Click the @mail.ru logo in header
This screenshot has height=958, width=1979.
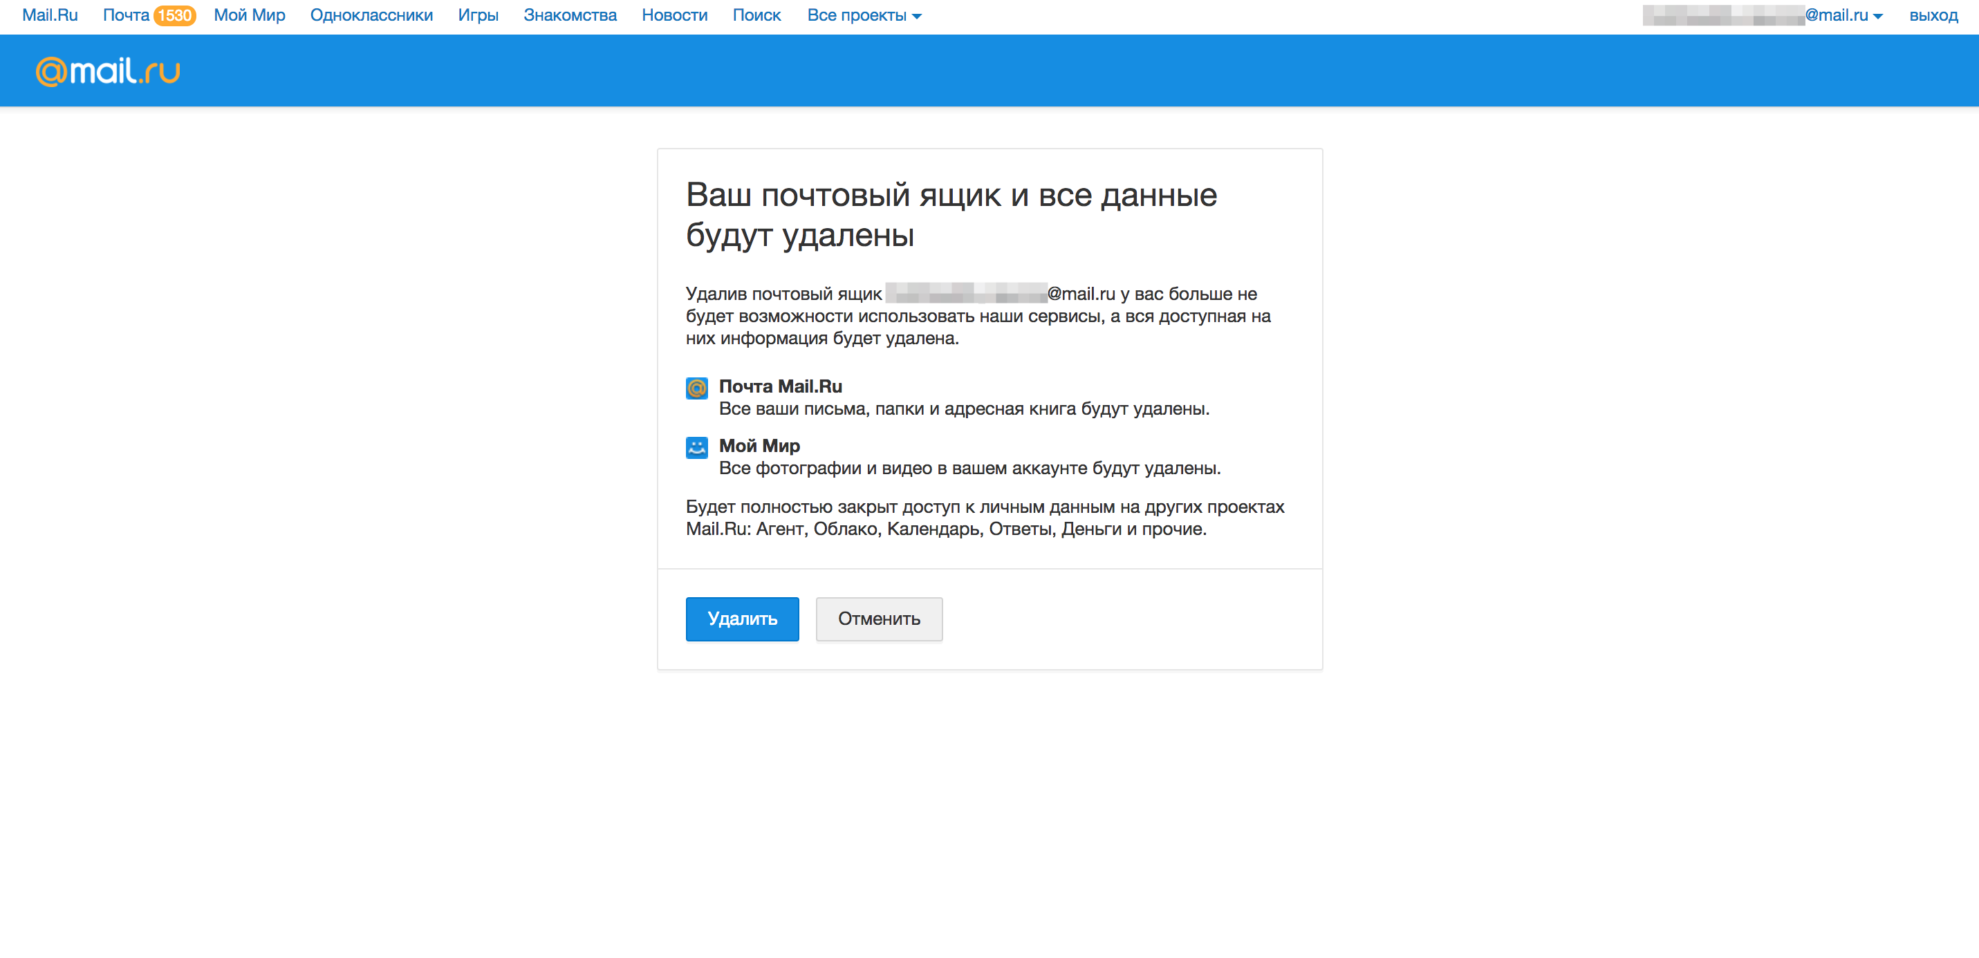coord(108,71)
